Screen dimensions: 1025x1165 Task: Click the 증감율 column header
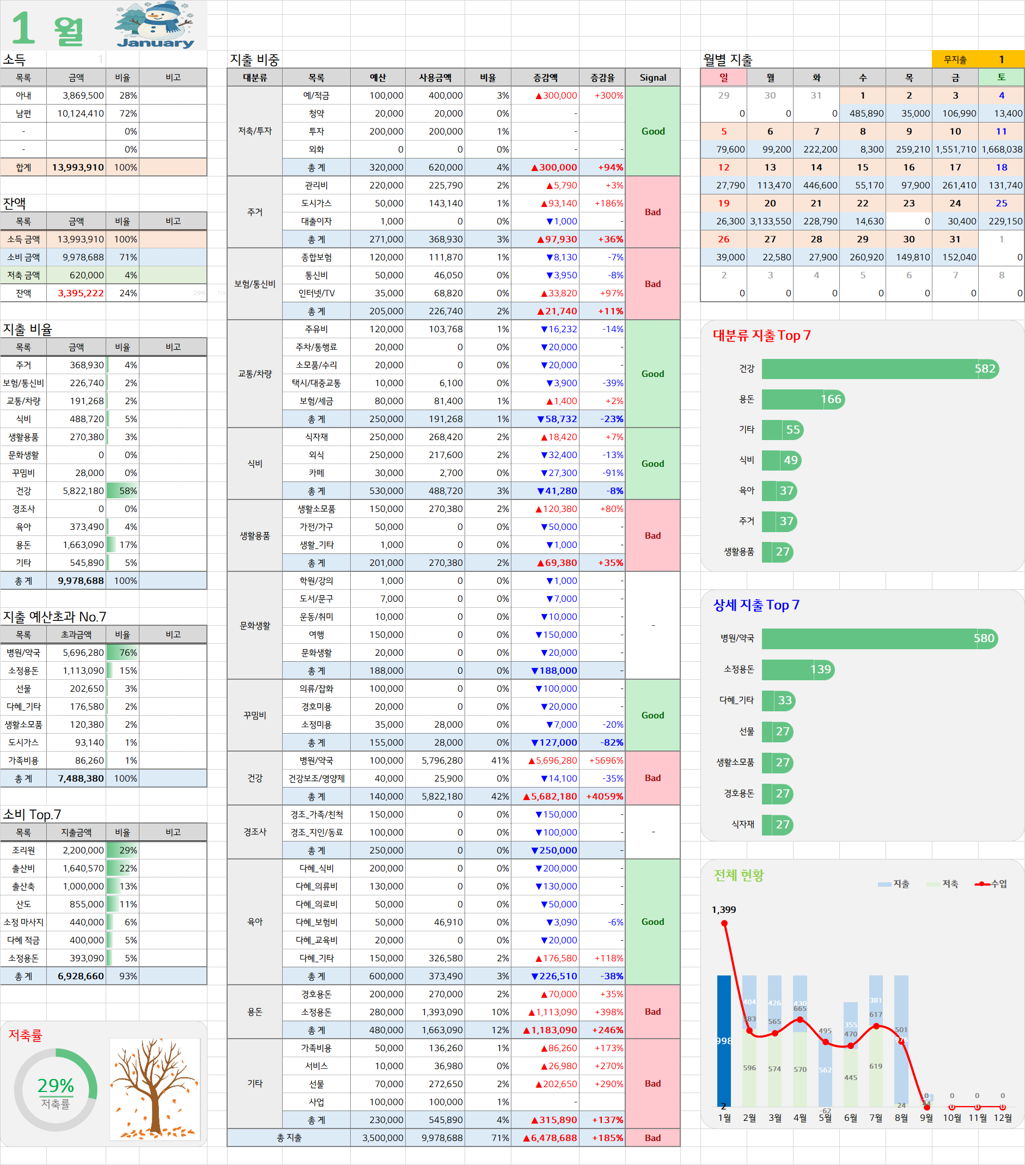(x=602, y=77)
